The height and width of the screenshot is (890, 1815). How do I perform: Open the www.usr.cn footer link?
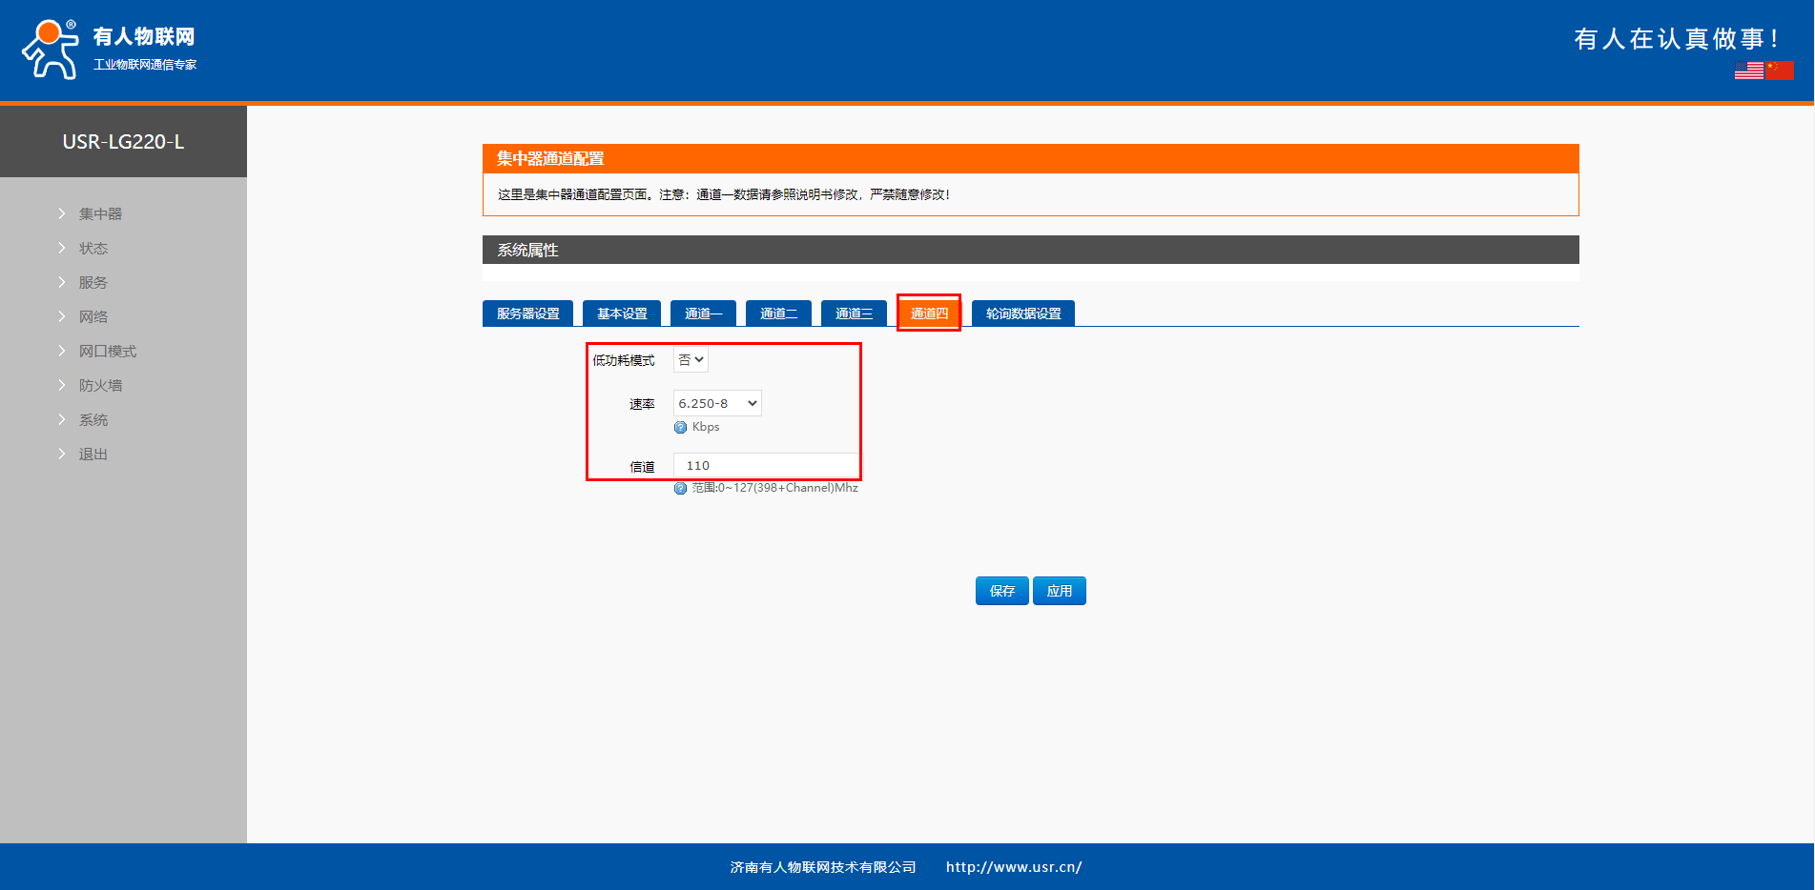(x=1013, y=867)
